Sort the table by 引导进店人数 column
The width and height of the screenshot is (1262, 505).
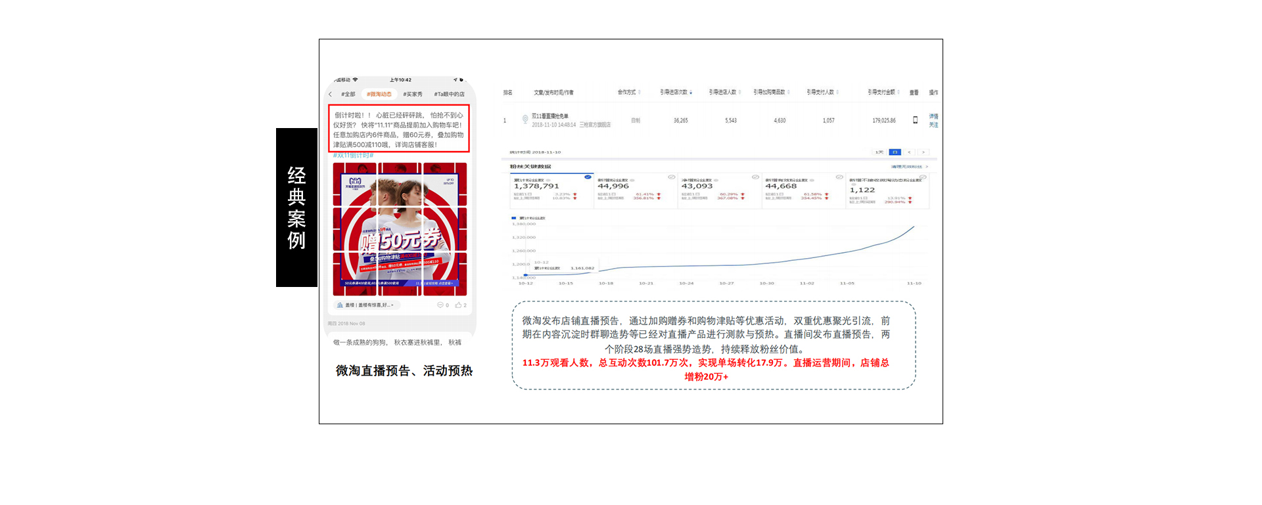725,92
